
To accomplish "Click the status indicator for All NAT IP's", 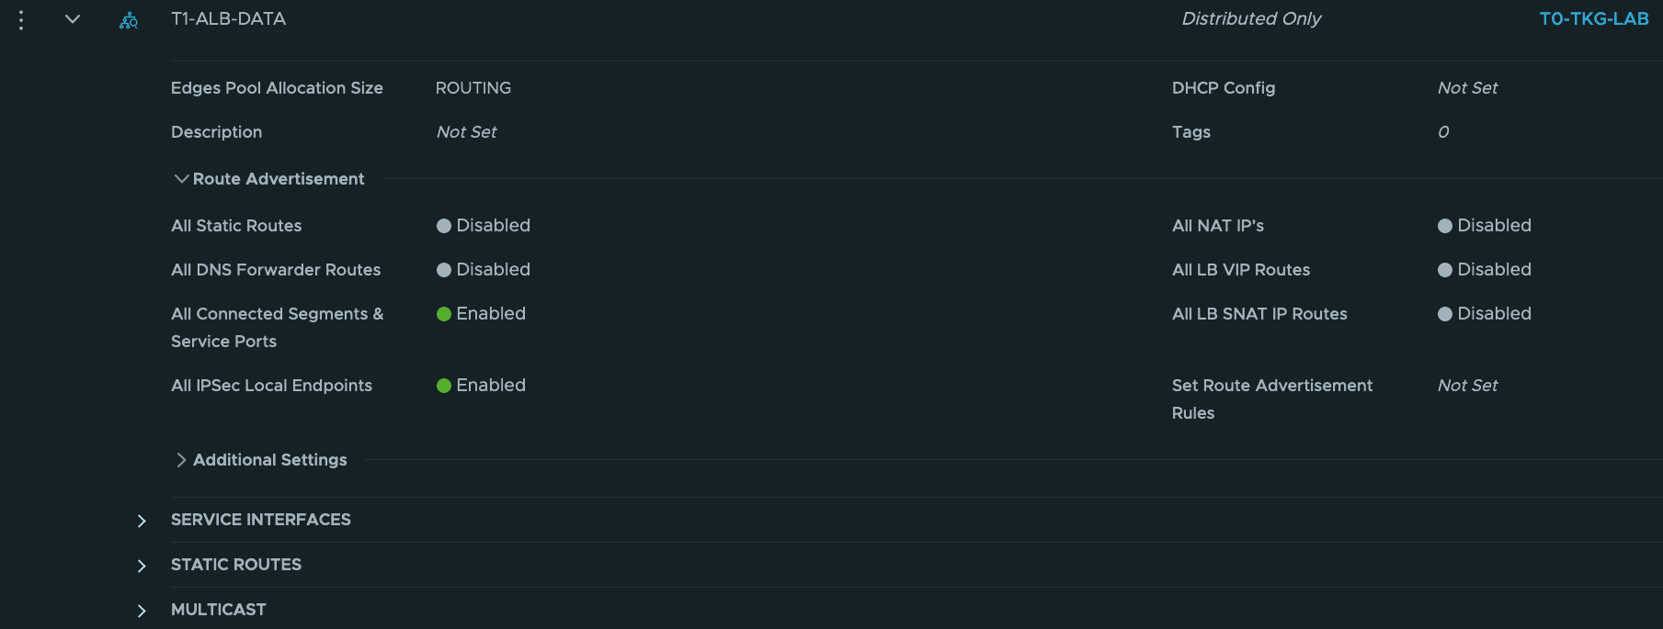I will point(1444,225).
